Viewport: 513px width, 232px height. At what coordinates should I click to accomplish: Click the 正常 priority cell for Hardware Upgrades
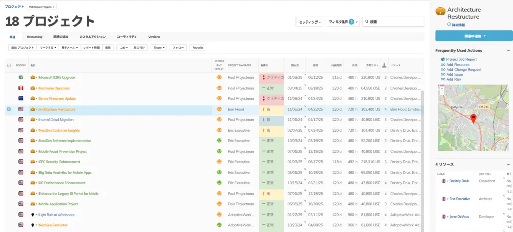[x=271, y=88]
